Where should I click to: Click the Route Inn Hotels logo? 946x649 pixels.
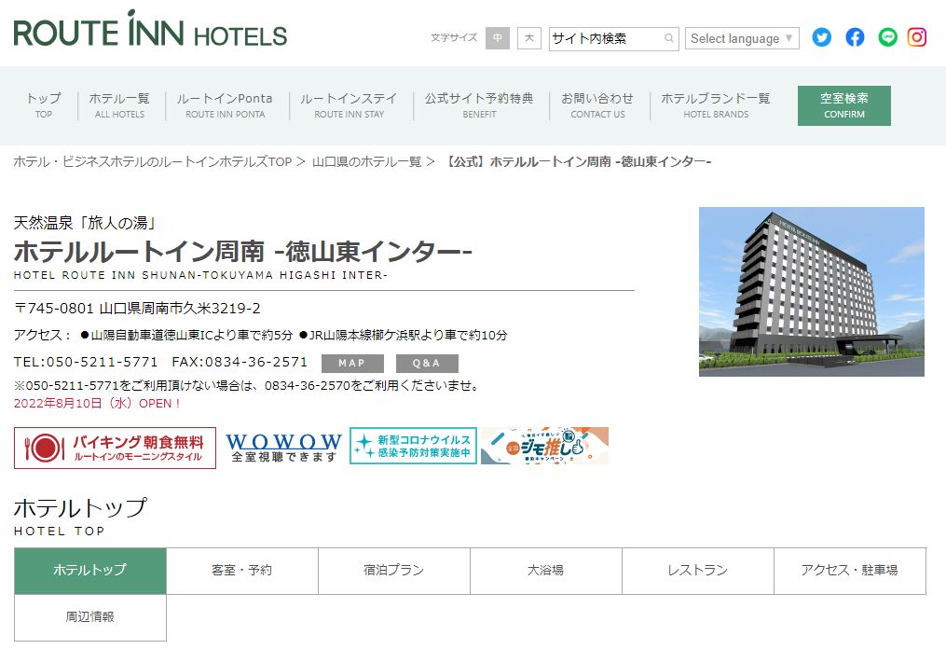pyautogui.click(x=150, y=29)
